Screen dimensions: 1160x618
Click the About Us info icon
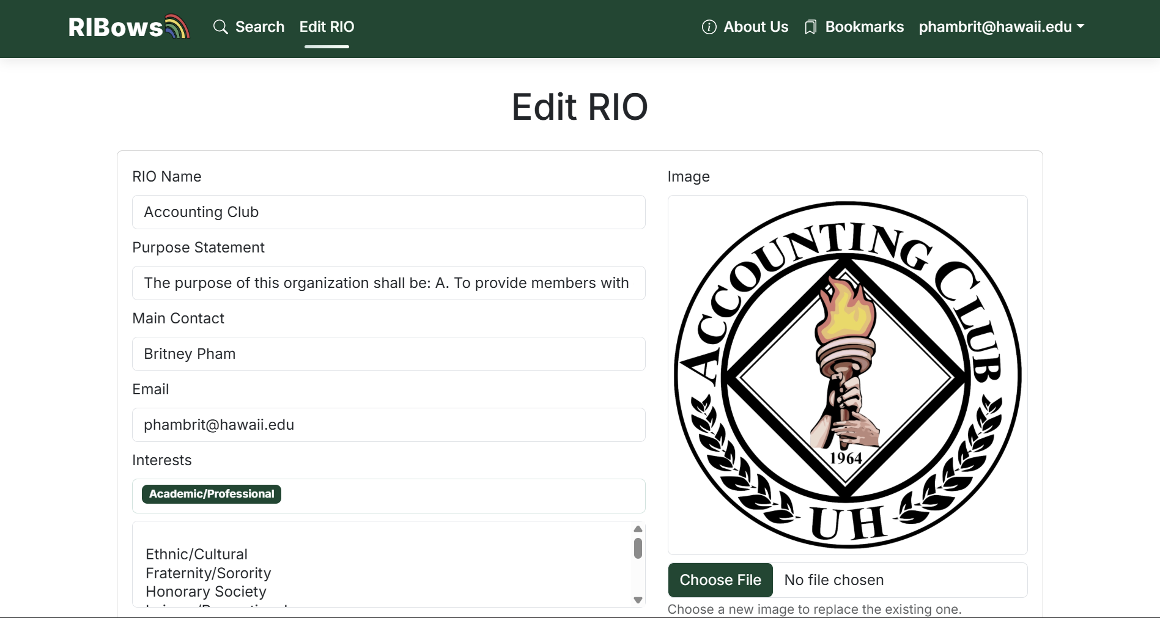(x=709, y=27)
